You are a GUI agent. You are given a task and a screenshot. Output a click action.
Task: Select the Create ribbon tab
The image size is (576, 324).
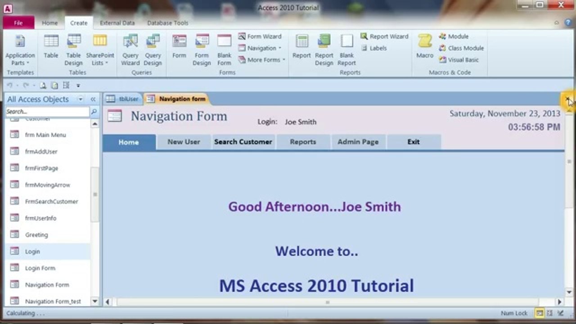(79, 22)
